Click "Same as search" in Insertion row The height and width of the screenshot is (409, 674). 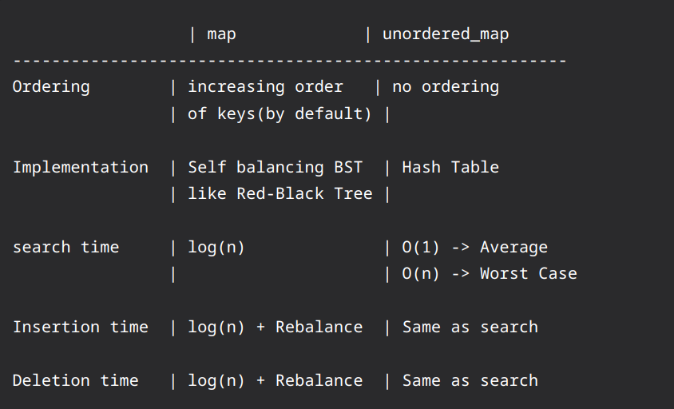pyautogui.click(x=470, y=328)
